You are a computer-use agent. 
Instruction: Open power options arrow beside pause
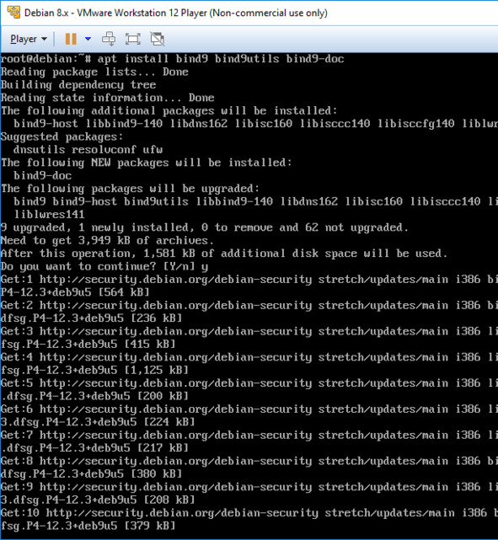88,39
